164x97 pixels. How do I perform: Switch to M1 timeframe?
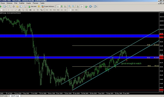[47, 10]
